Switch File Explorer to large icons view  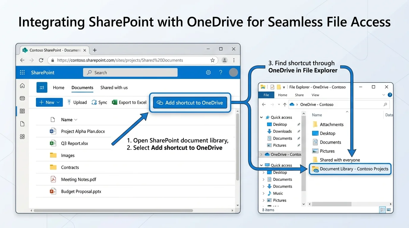(x=388, y=210)
